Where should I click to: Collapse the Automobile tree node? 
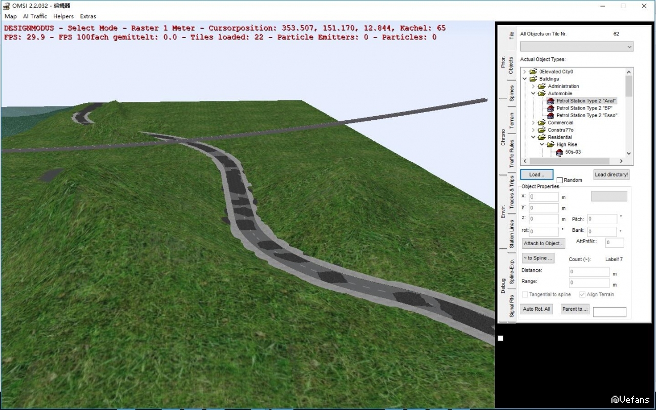click(x=533, y=94)
